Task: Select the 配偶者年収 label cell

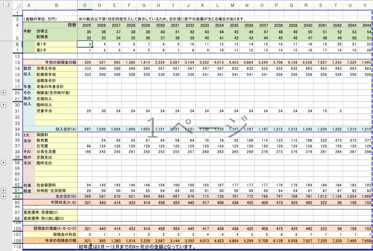Action: click(56, 74)
